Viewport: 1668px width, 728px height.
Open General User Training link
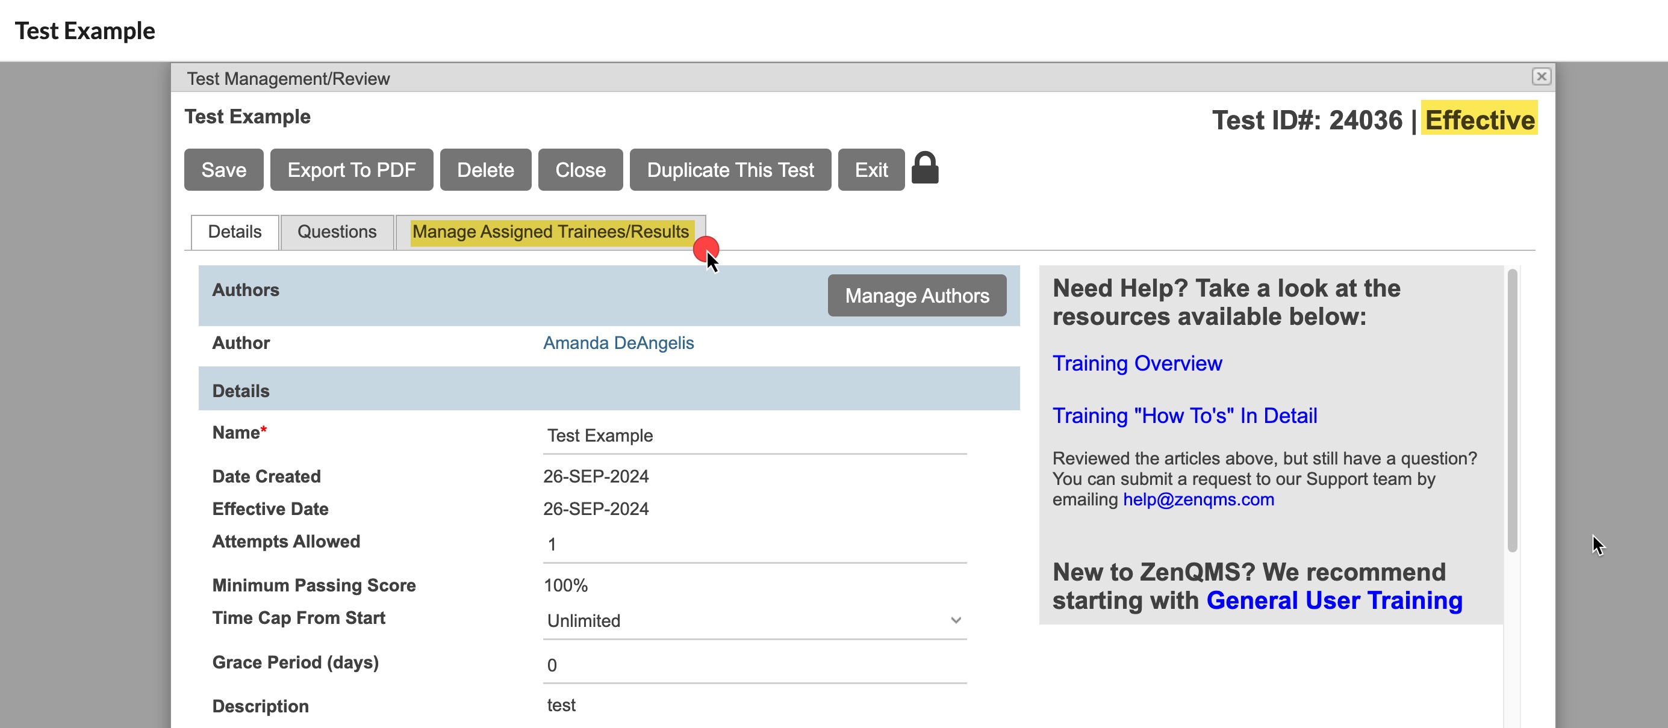pos(1334,600)
